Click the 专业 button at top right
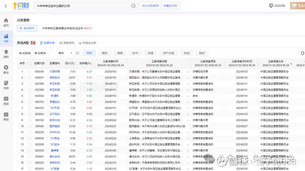Viewport: 305px width, 171px height. click(x=297, y=6)
